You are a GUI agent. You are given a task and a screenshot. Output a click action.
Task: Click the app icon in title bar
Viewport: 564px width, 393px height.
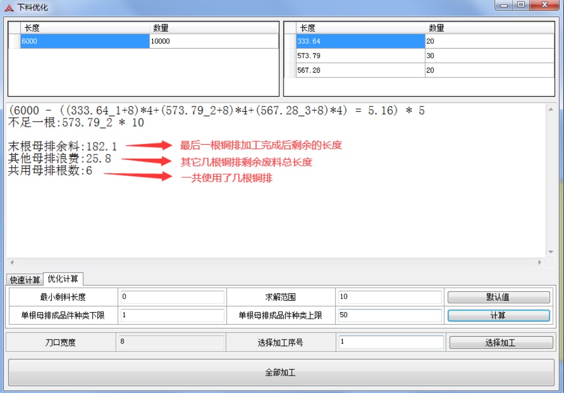(x=9, y=7)
